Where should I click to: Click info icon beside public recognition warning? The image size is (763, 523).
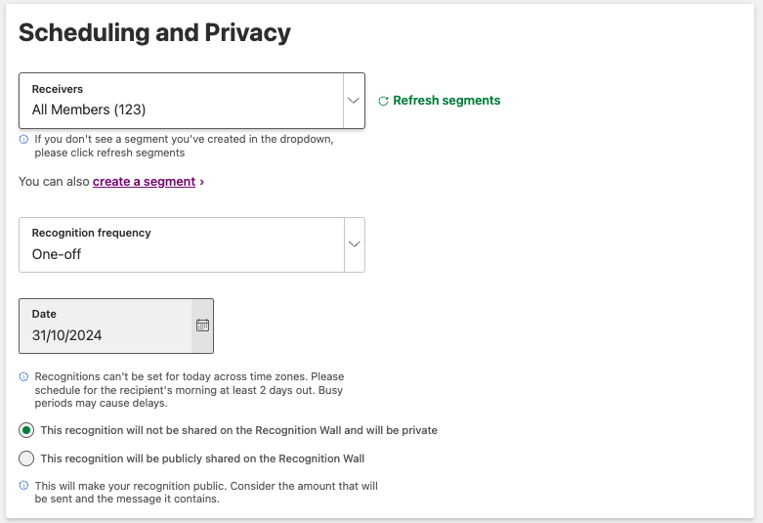tap(23, 485)
